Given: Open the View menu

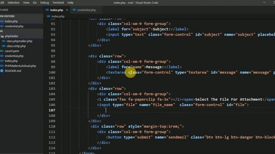Looking at the screenshot, I should pos(26,3).
